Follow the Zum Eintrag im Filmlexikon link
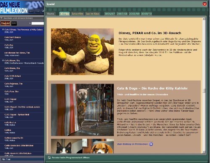The height and width of the screenshot is (163, 210). (x=132, y=144)
